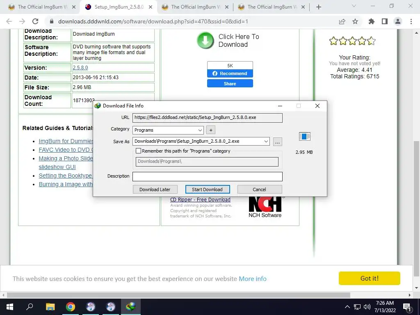Click the Download Later button
This screenshot has height=315, width=420.
pyautogui.click(x=155, y=189)
